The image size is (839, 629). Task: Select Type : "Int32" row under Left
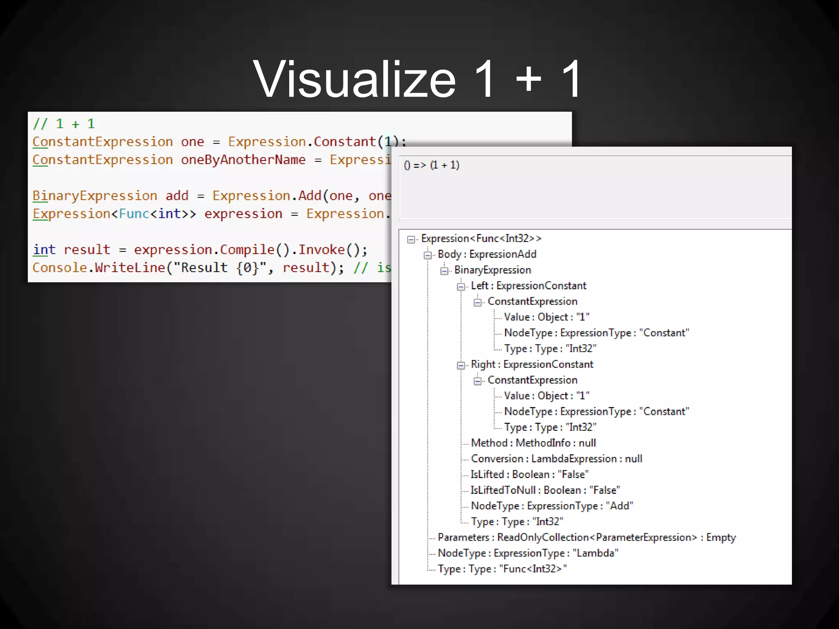[550, 348]
